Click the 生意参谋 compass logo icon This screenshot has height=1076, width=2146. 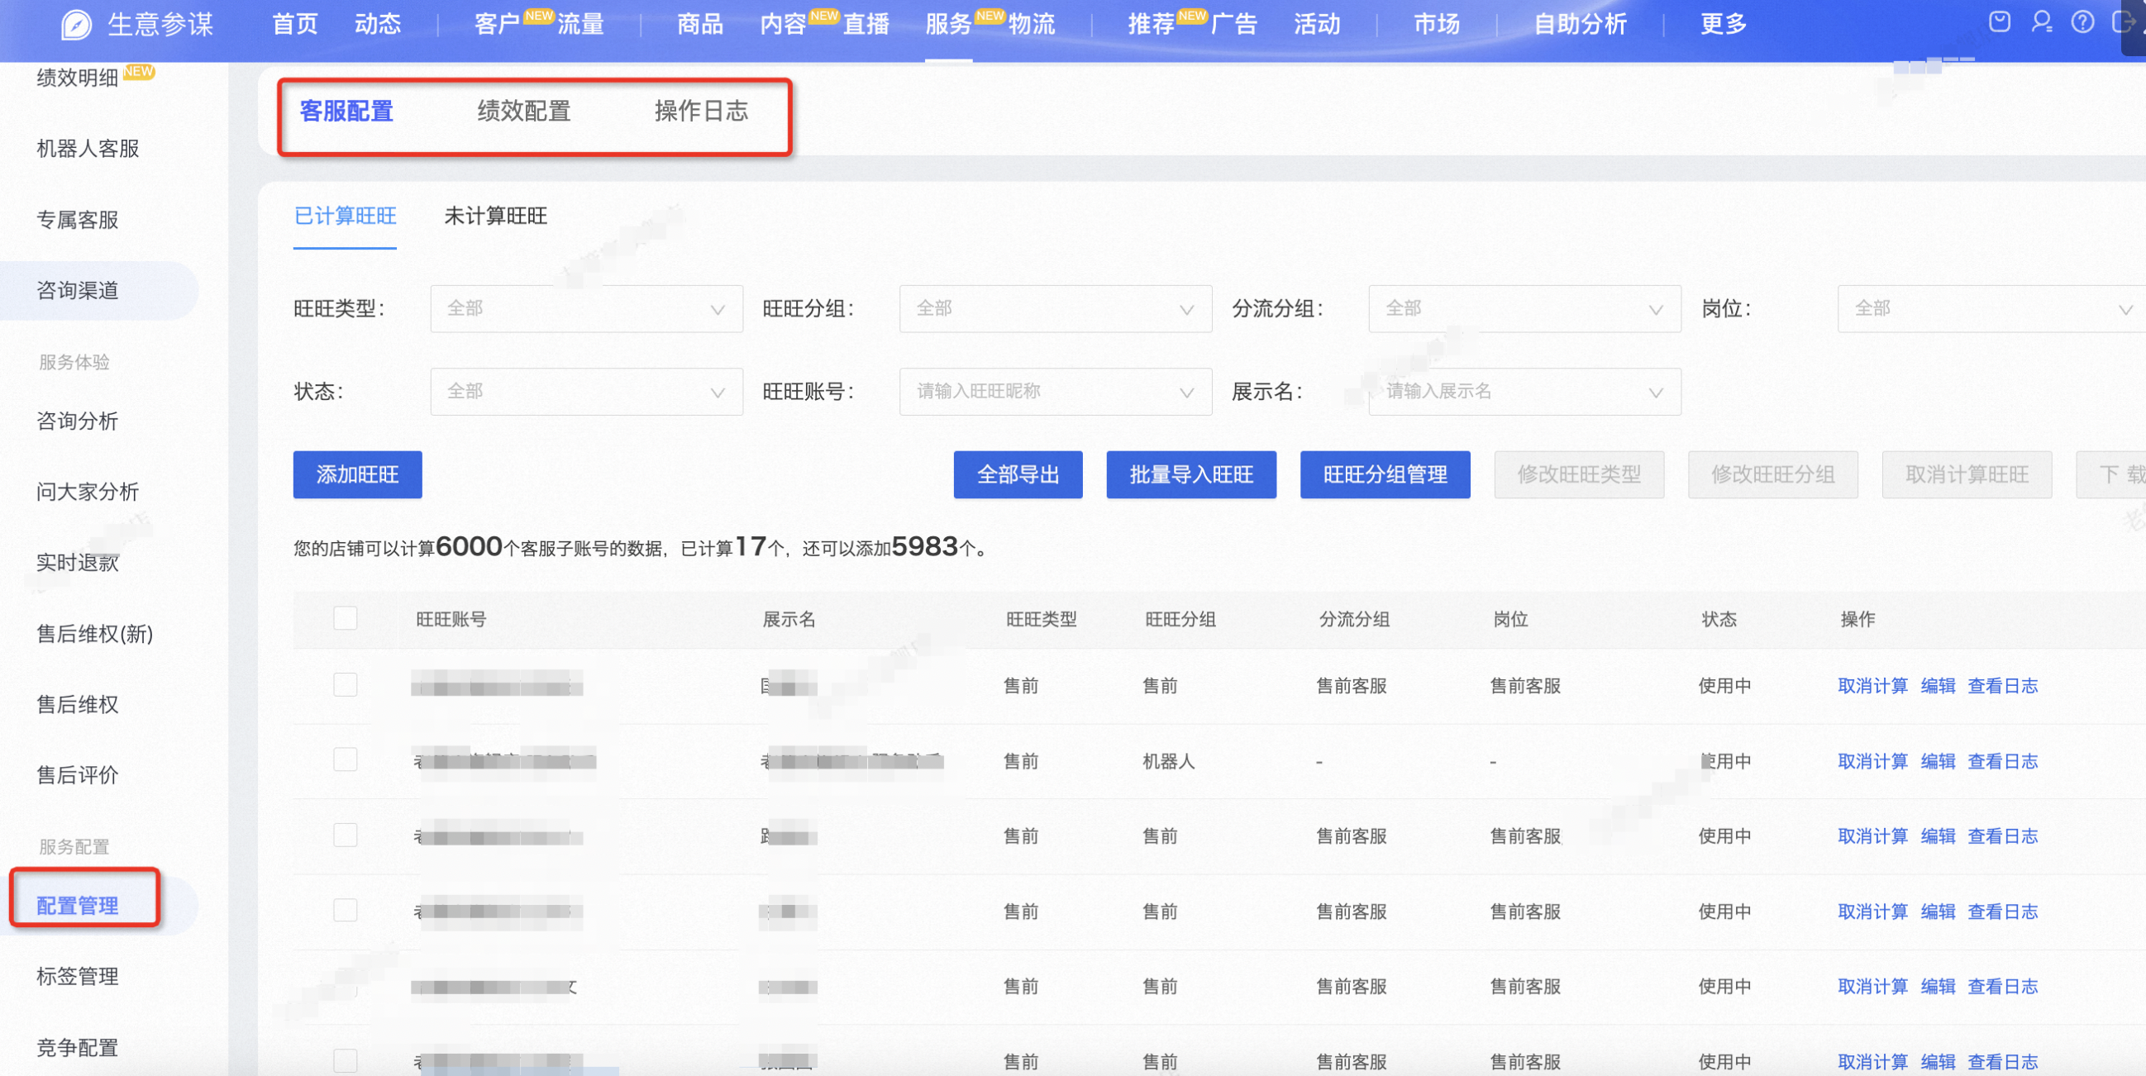[76, 24]
